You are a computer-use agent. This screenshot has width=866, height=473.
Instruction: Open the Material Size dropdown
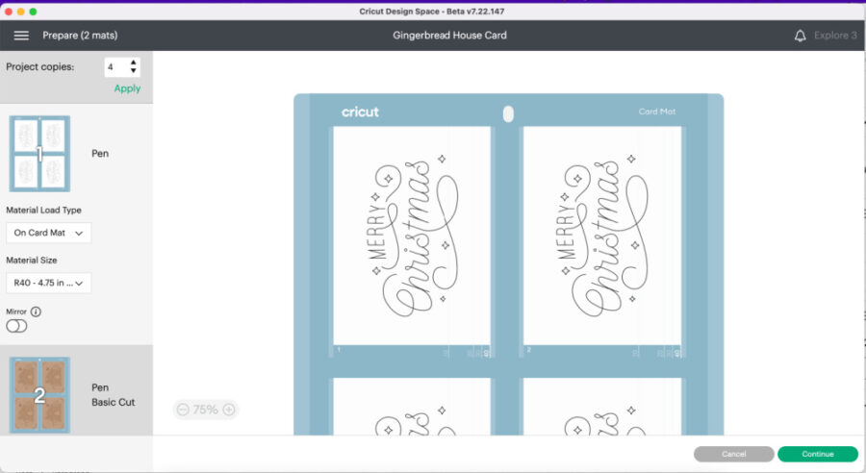tap(48, 283)
